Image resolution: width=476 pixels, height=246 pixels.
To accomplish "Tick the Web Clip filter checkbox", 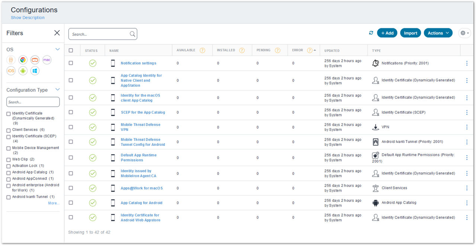I will pyautogui.click(x=9, y=160).
